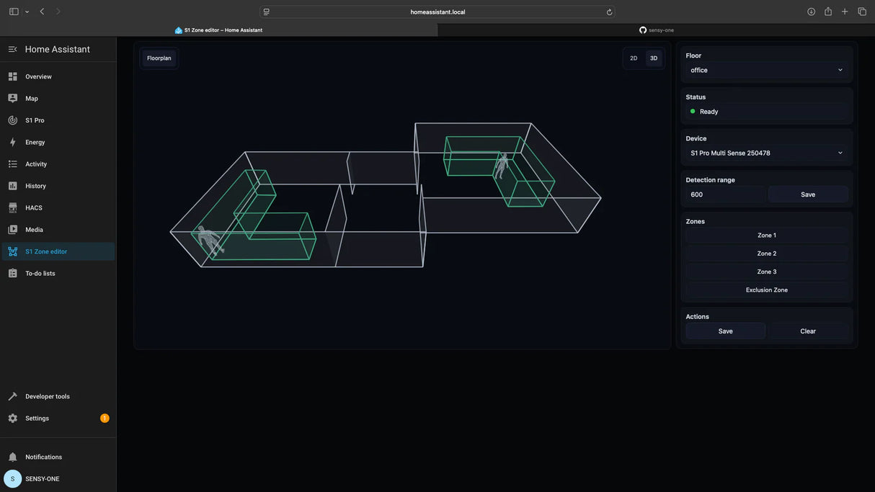Open Developer tools hammer icon
Image resolution: width=875 pixels, height=492 pixels.
(x=12, y=396)
